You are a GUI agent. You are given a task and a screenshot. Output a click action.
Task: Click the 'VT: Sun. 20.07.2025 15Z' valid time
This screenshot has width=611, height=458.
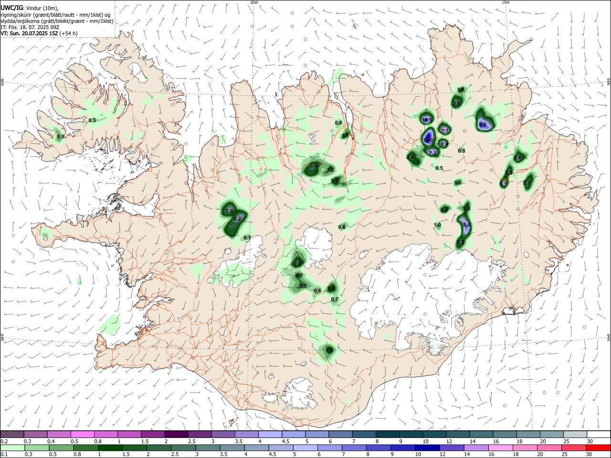point(30,33)
